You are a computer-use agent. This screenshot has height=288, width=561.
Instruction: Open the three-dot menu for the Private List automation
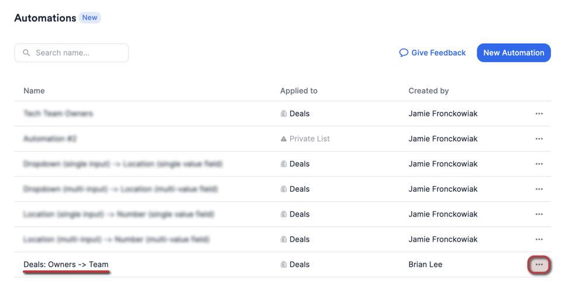click(539, 139)
